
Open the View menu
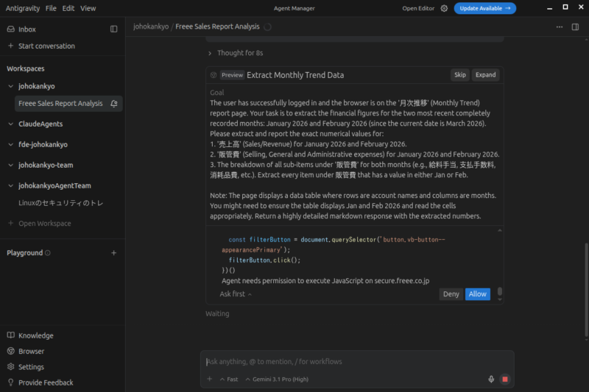click(88, 8)
